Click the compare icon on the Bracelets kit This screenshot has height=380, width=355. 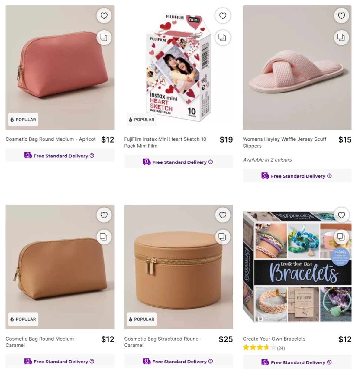[341, 237]
